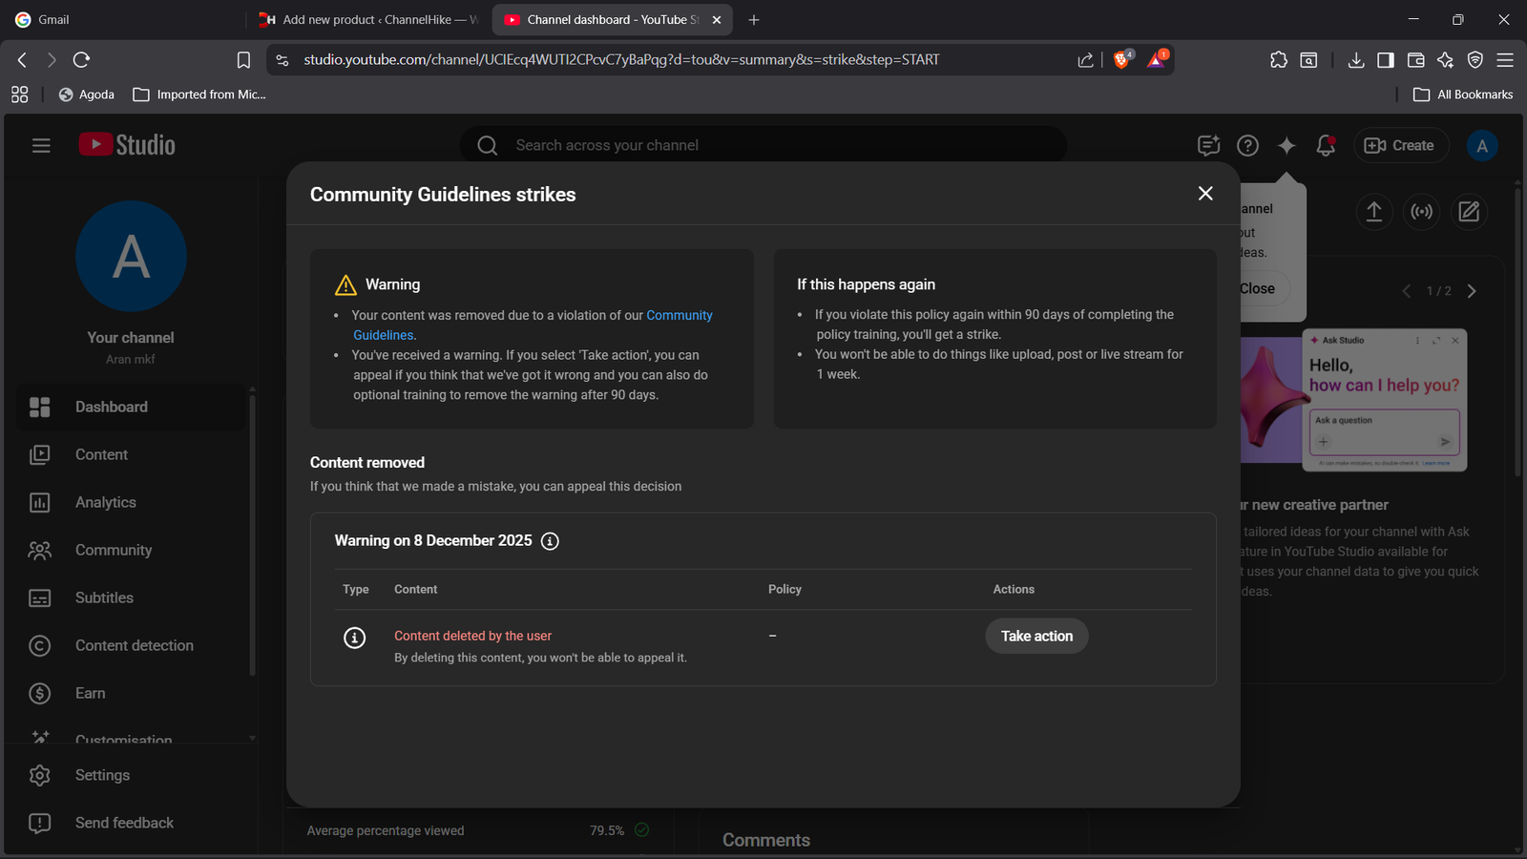Click the search across your channel field
The width and height of the screenshot is (1527, 859).
click(x=763, y=145)
